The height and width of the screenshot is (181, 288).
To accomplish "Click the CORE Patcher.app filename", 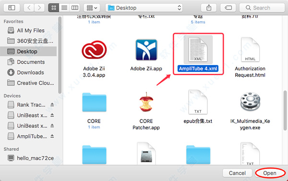I will (146, 124).
